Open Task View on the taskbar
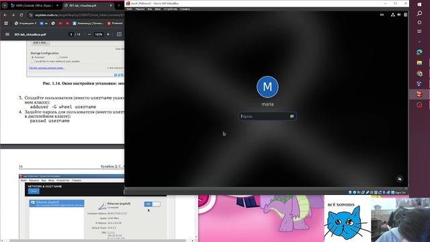Screen dimensions: 430x242 [419, 32]
